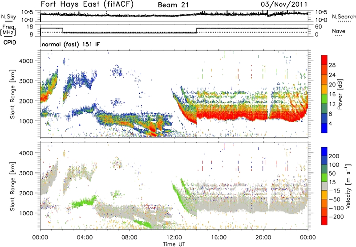Click the '28' label on power color bar

332,65
